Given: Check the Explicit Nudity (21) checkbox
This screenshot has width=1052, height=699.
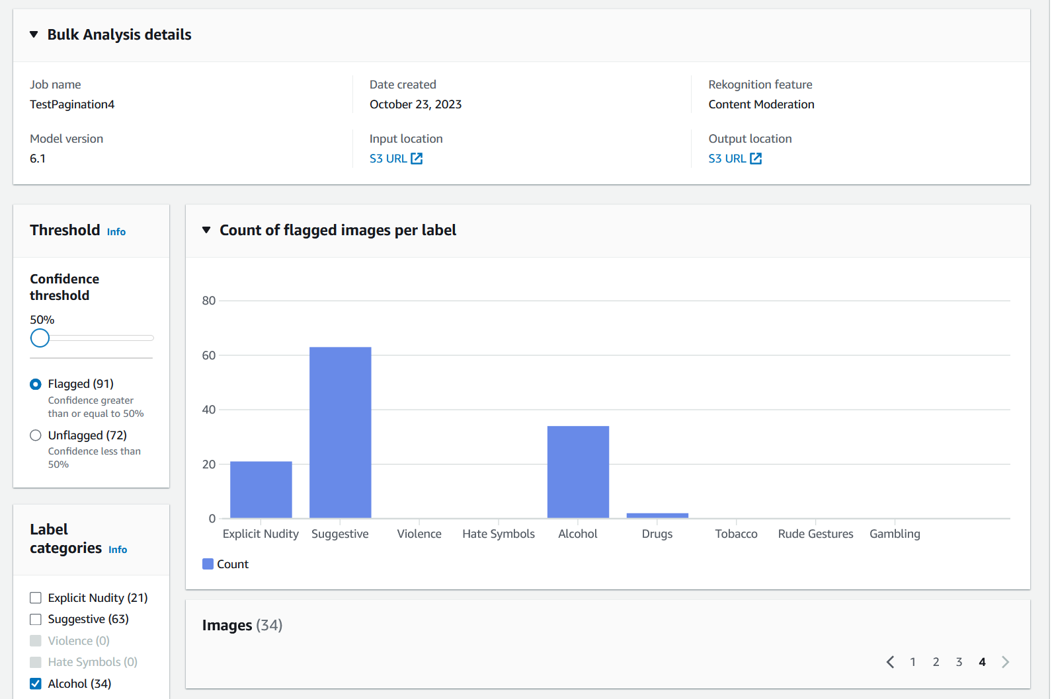Looking at the screenshot, I should (36, 598).
